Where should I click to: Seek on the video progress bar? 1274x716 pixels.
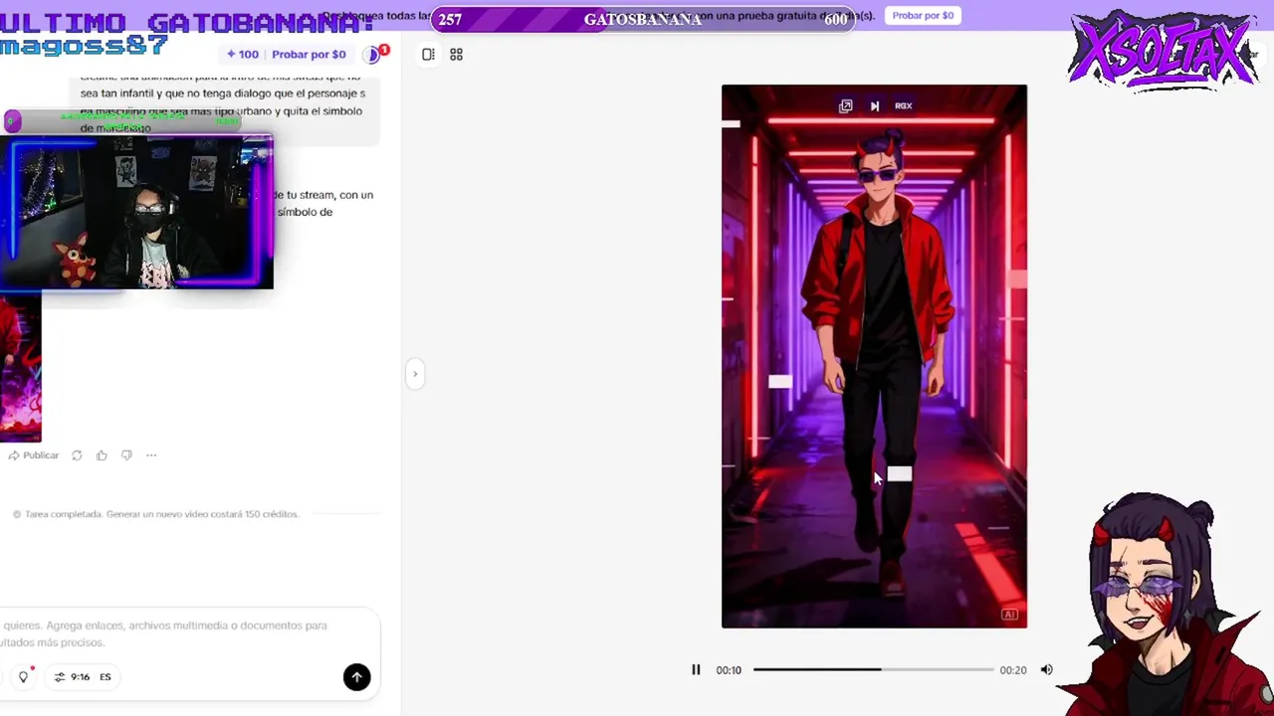click(873, 669)
